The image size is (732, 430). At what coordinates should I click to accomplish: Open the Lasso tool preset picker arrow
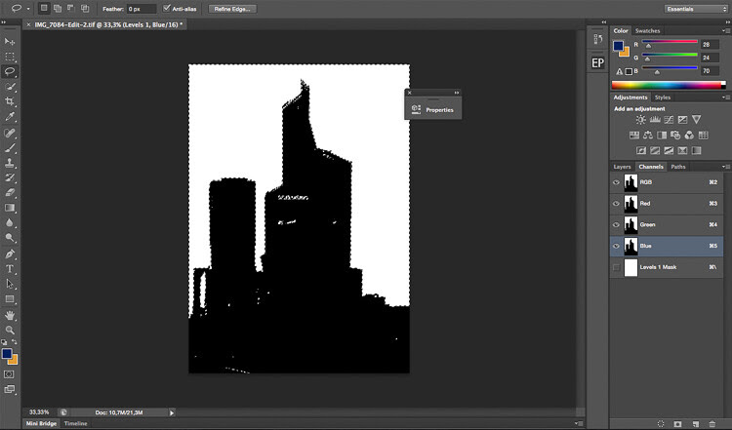[28, 9]
